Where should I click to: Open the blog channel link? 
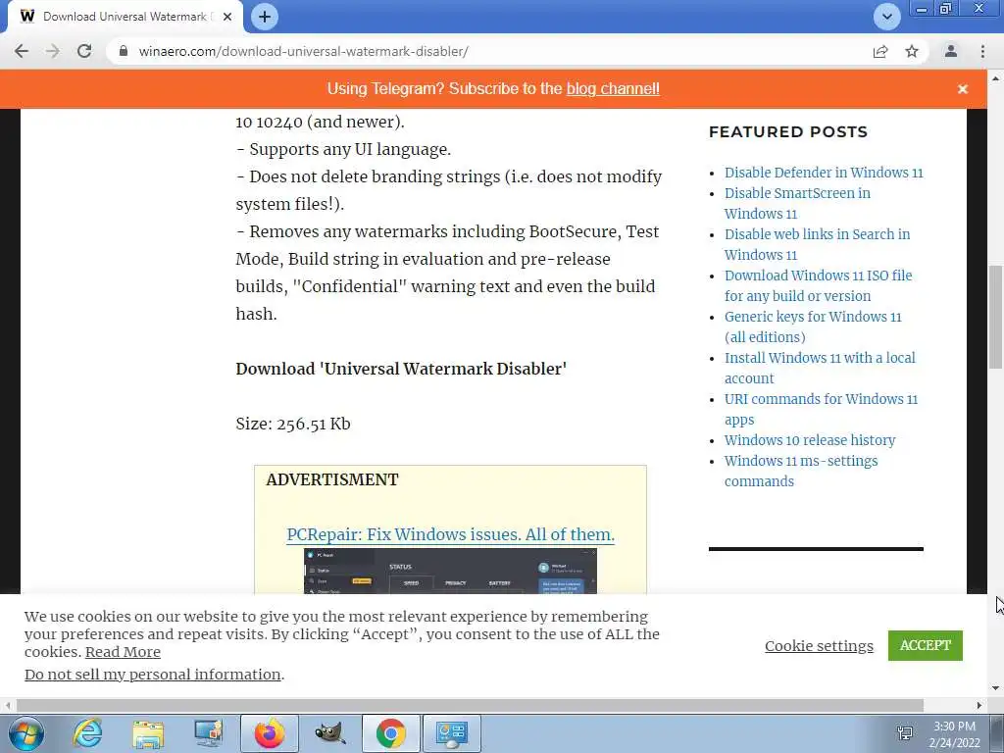(x=613, y=89)
